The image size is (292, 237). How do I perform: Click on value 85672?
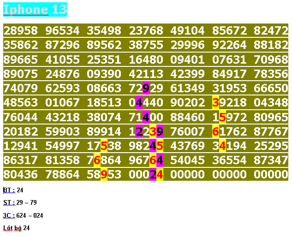coord(229,30)
